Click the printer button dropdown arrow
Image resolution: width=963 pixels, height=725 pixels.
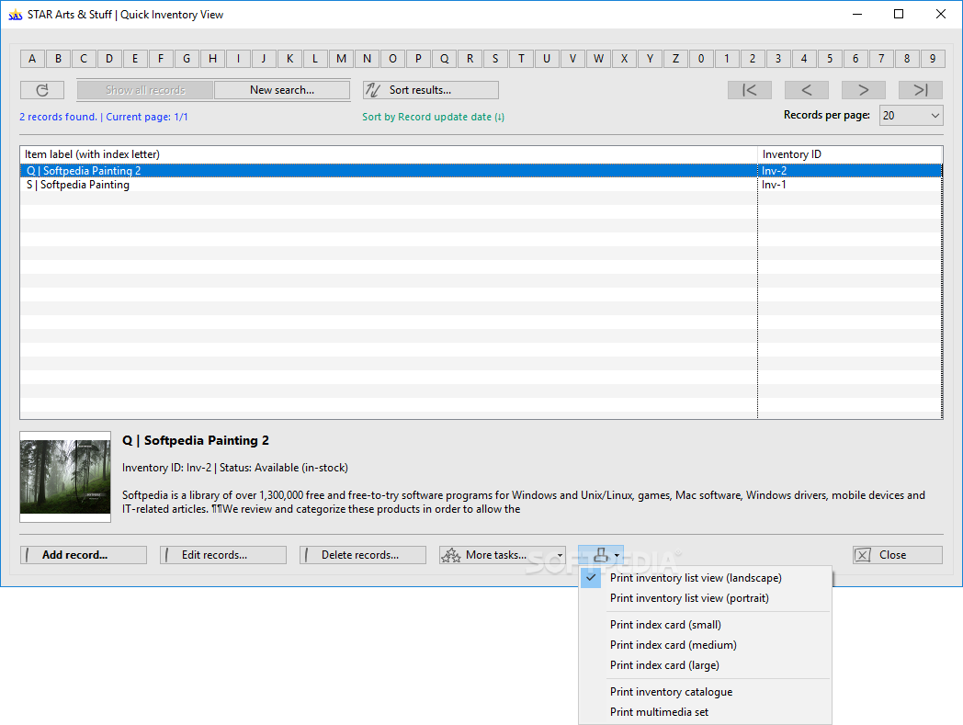click(x=617, y=555)
